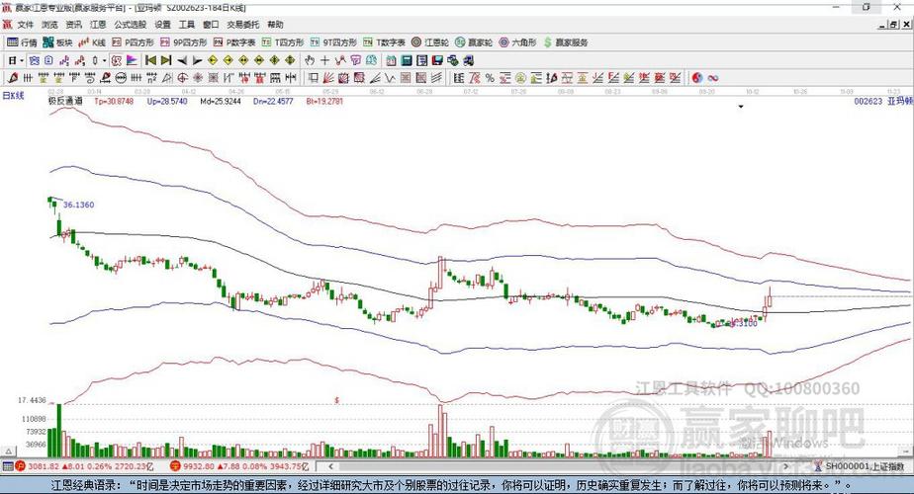
Task: Click the n² number tool icon
Action: click(151, 78)
